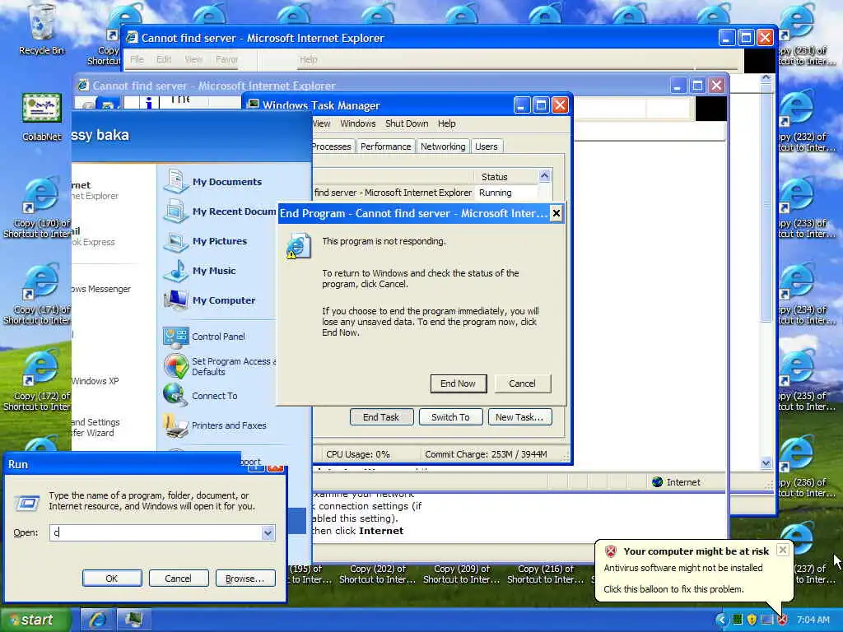Open Control Panel from Start menu
The image size is (843, 632).
pos(204,337)
